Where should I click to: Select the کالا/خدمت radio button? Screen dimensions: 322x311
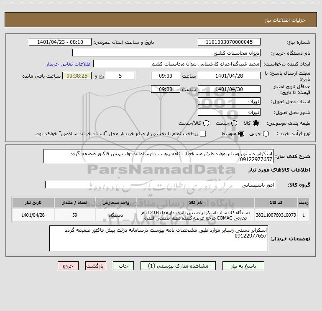pos(206,123)
